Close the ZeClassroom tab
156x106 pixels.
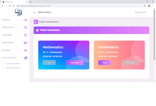click(26, 2)
